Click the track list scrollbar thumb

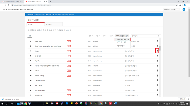point(160,48)
